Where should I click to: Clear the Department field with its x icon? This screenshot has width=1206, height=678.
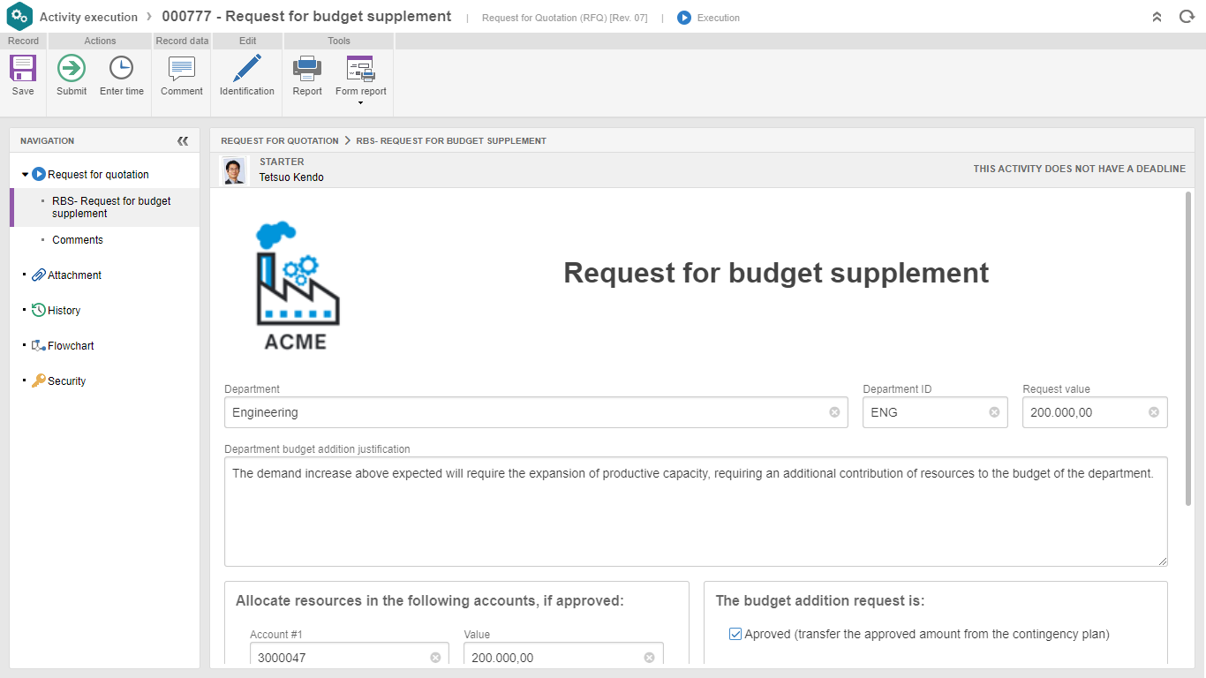click(x=833, y=411)
